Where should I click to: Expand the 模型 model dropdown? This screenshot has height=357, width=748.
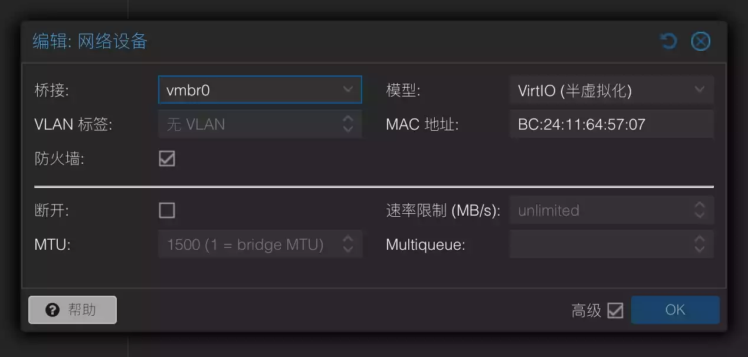pyautogui.click(x=700, y=90)
